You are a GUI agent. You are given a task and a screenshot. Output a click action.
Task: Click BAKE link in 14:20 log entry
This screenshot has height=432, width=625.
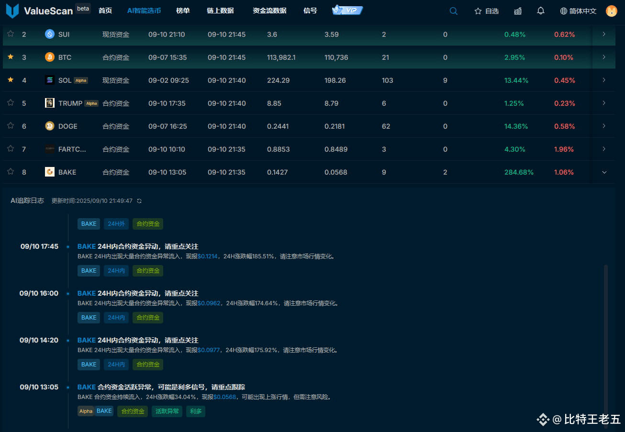point(87,340)
